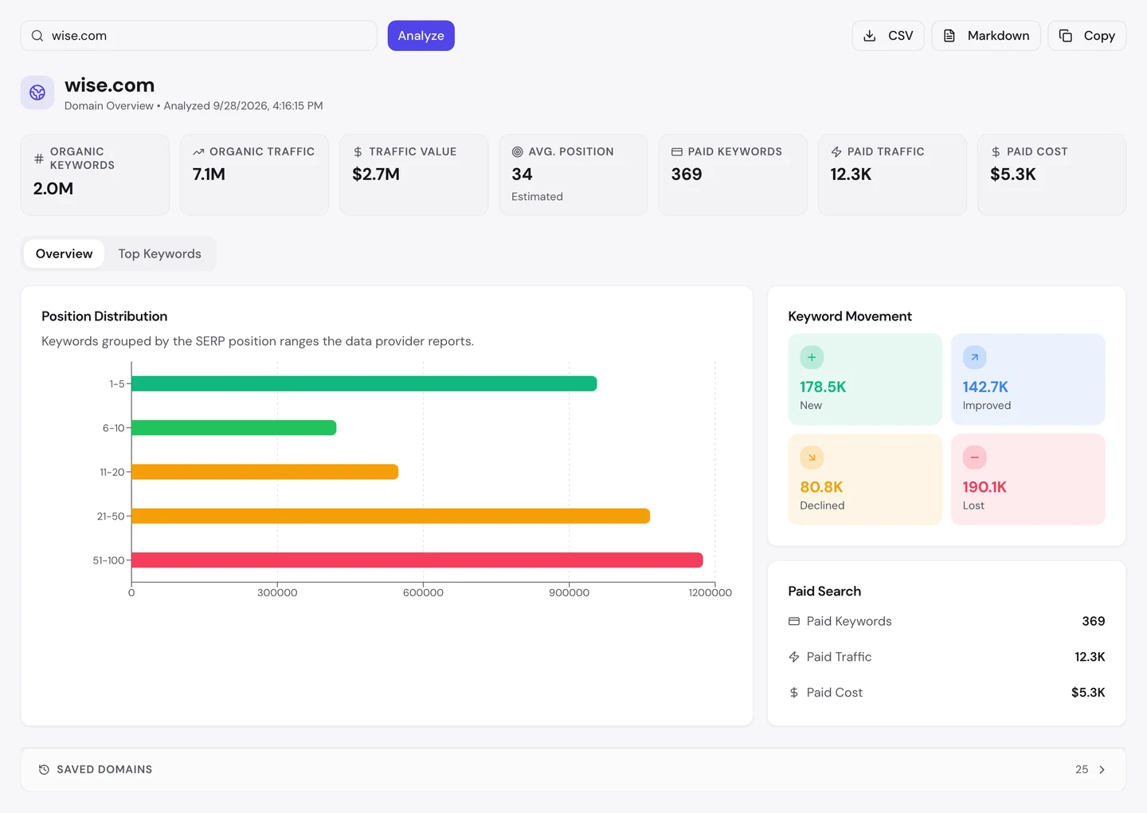Click the dollar icon beside Paid Cost row

(x=794, y=693)
